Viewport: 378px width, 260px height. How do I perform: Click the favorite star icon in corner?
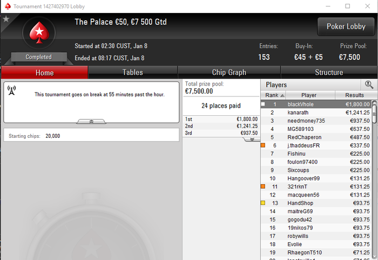point(6,19)
